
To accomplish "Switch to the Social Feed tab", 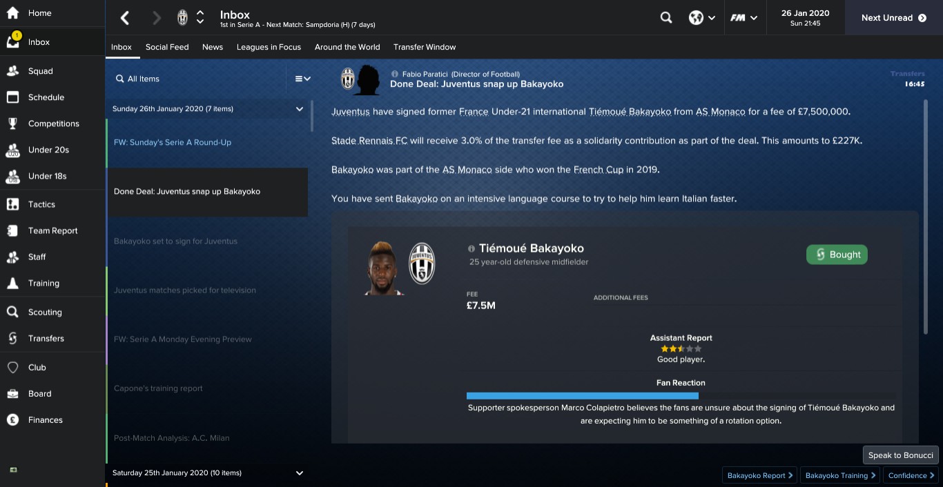I will (x=167, y=47).
